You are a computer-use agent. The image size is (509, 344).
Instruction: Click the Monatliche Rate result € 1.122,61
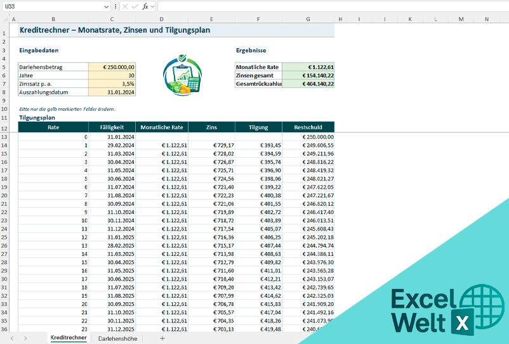308,67
